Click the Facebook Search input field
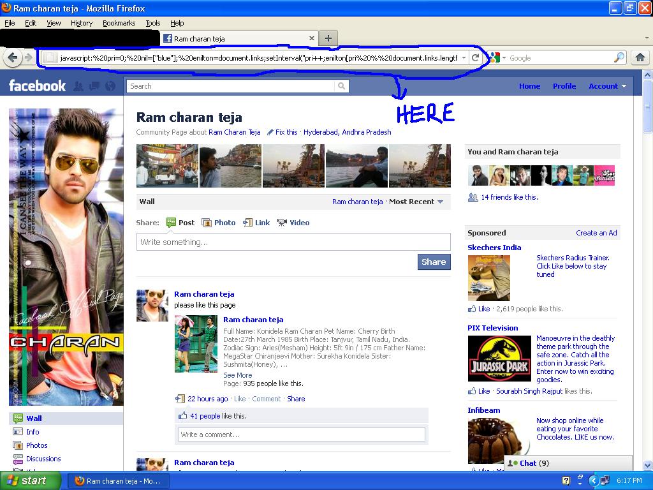Image resolution: width=653 pixels, height=490 pixels. [x=231, y=86]
